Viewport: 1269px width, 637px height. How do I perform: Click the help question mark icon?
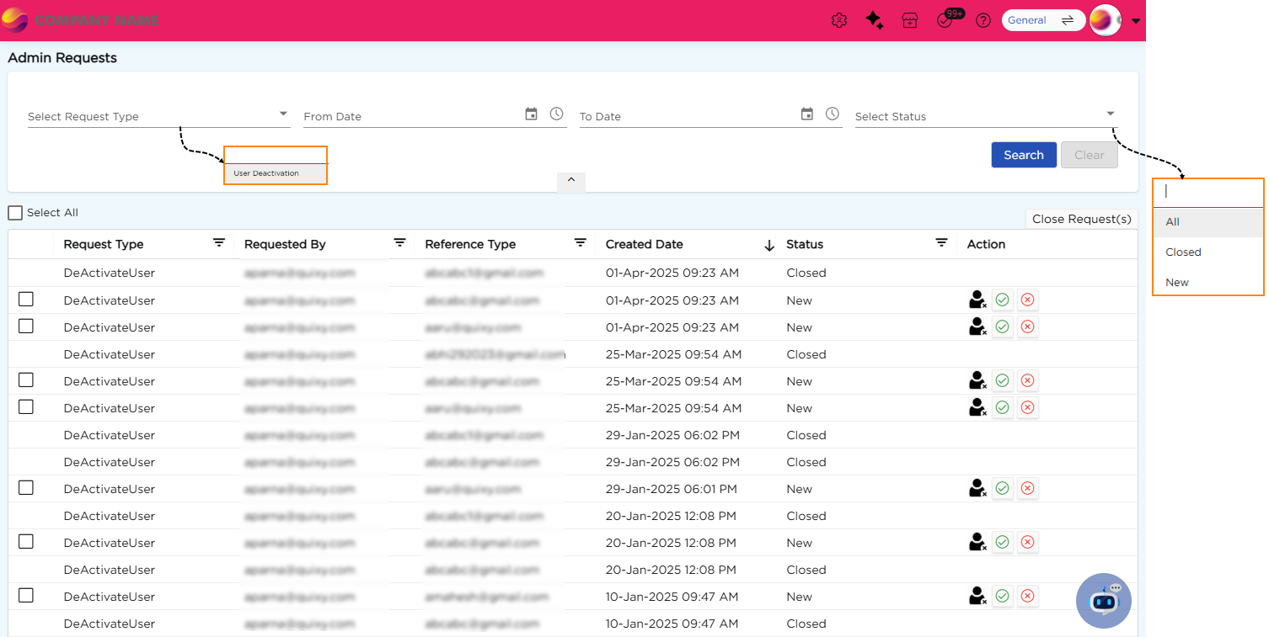983,21
